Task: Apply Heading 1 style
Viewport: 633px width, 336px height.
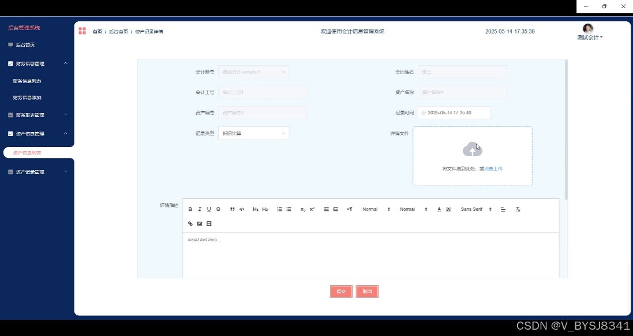Action: coord(256,209)
